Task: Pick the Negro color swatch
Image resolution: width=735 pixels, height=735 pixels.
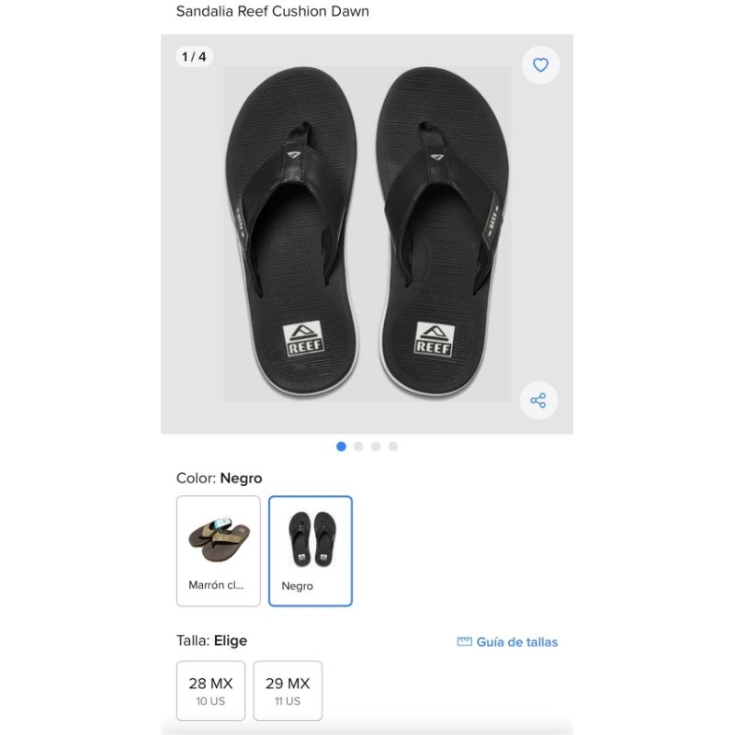Action: tap(311, 551)
